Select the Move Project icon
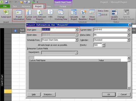 [x=92, y=15]
